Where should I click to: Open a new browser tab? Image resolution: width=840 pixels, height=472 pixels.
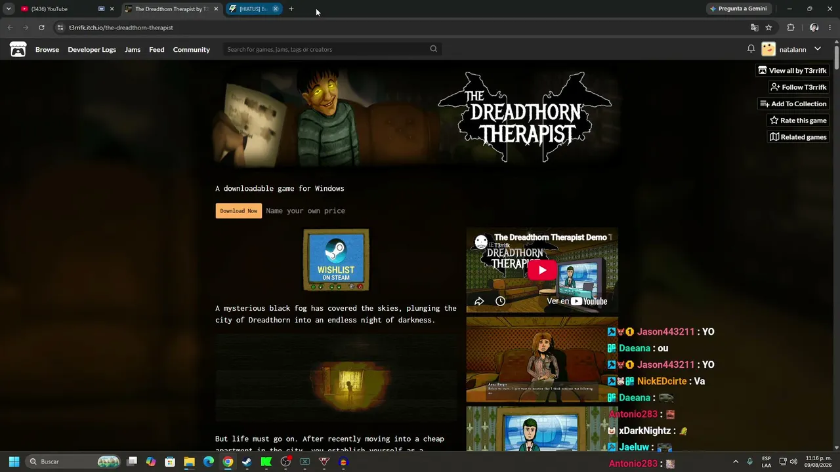point(291,9)
